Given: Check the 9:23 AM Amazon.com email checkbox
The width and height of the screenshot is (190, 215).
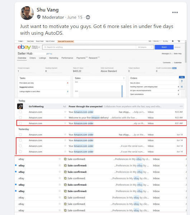Looking at the screenshot, I should (20, 112).
